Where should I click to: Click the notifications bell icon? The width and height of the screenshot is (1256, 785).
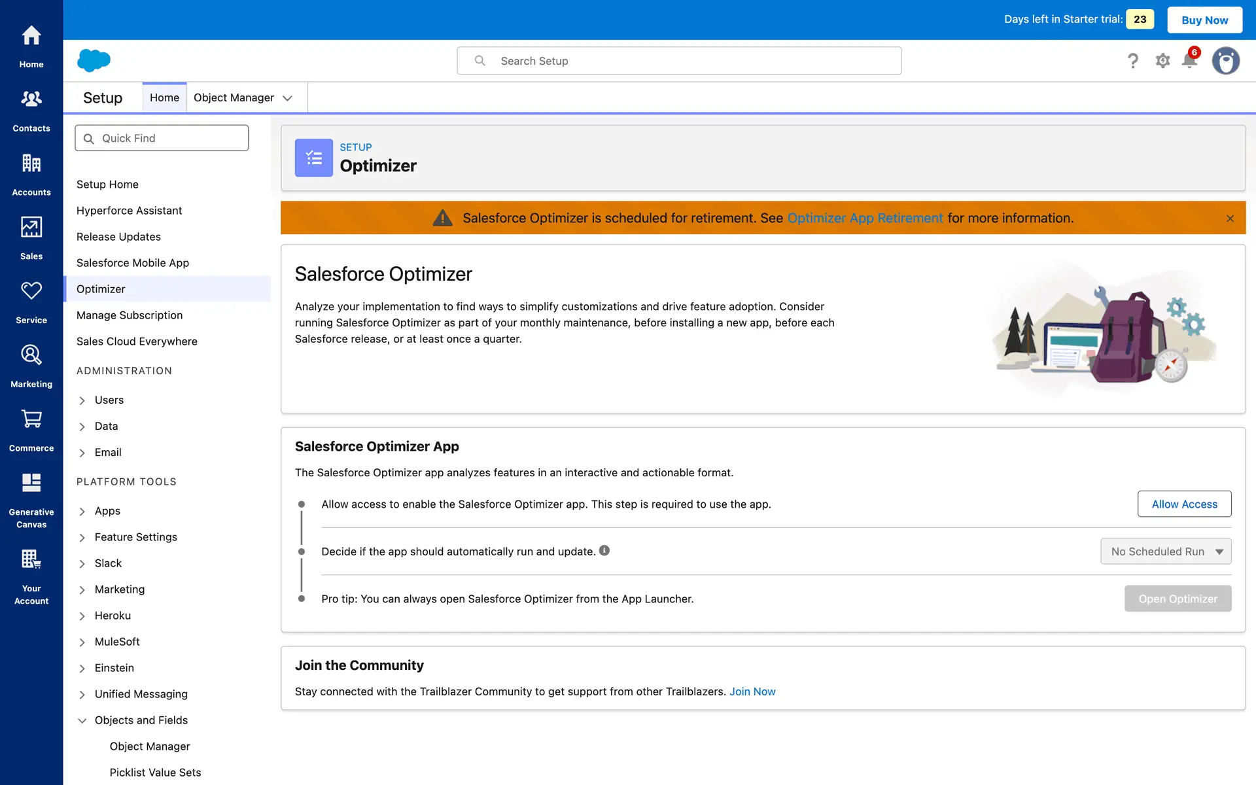(x=1189, y=61)
